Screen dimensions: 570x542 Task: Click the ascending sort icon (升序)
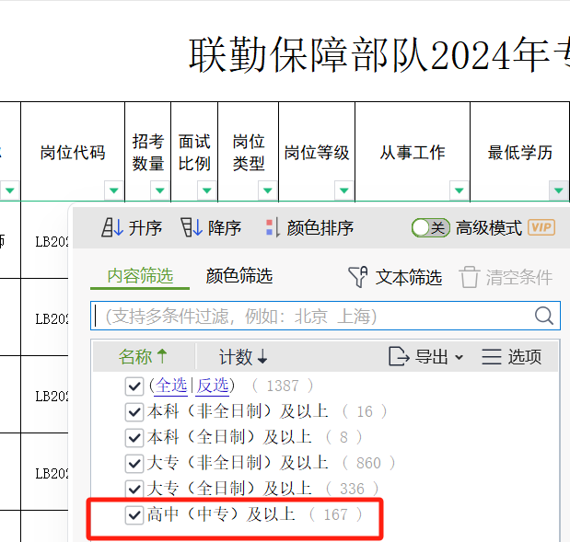point(111,227)
